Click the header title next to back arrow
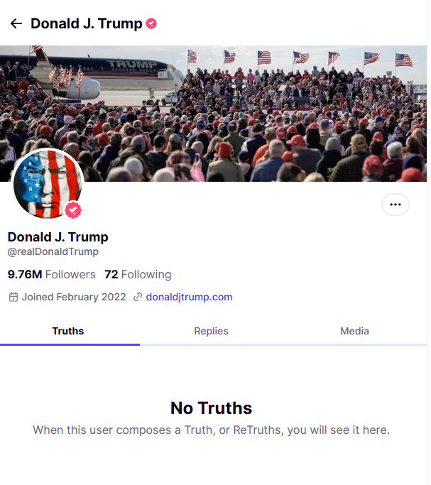The width and height of the screenshot is (431, 485). tap(86, 23)
